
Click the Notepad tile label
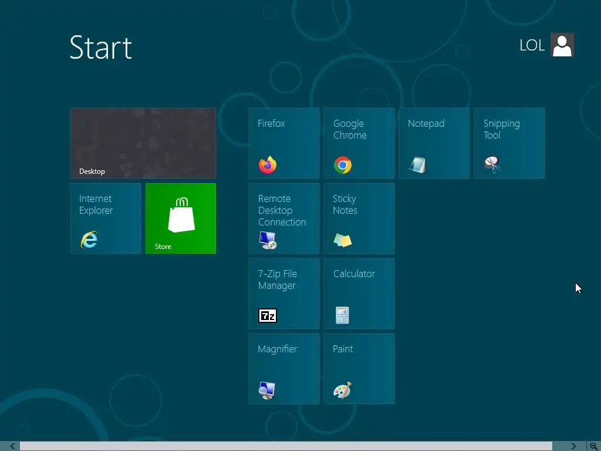click(x=426, y=123)
